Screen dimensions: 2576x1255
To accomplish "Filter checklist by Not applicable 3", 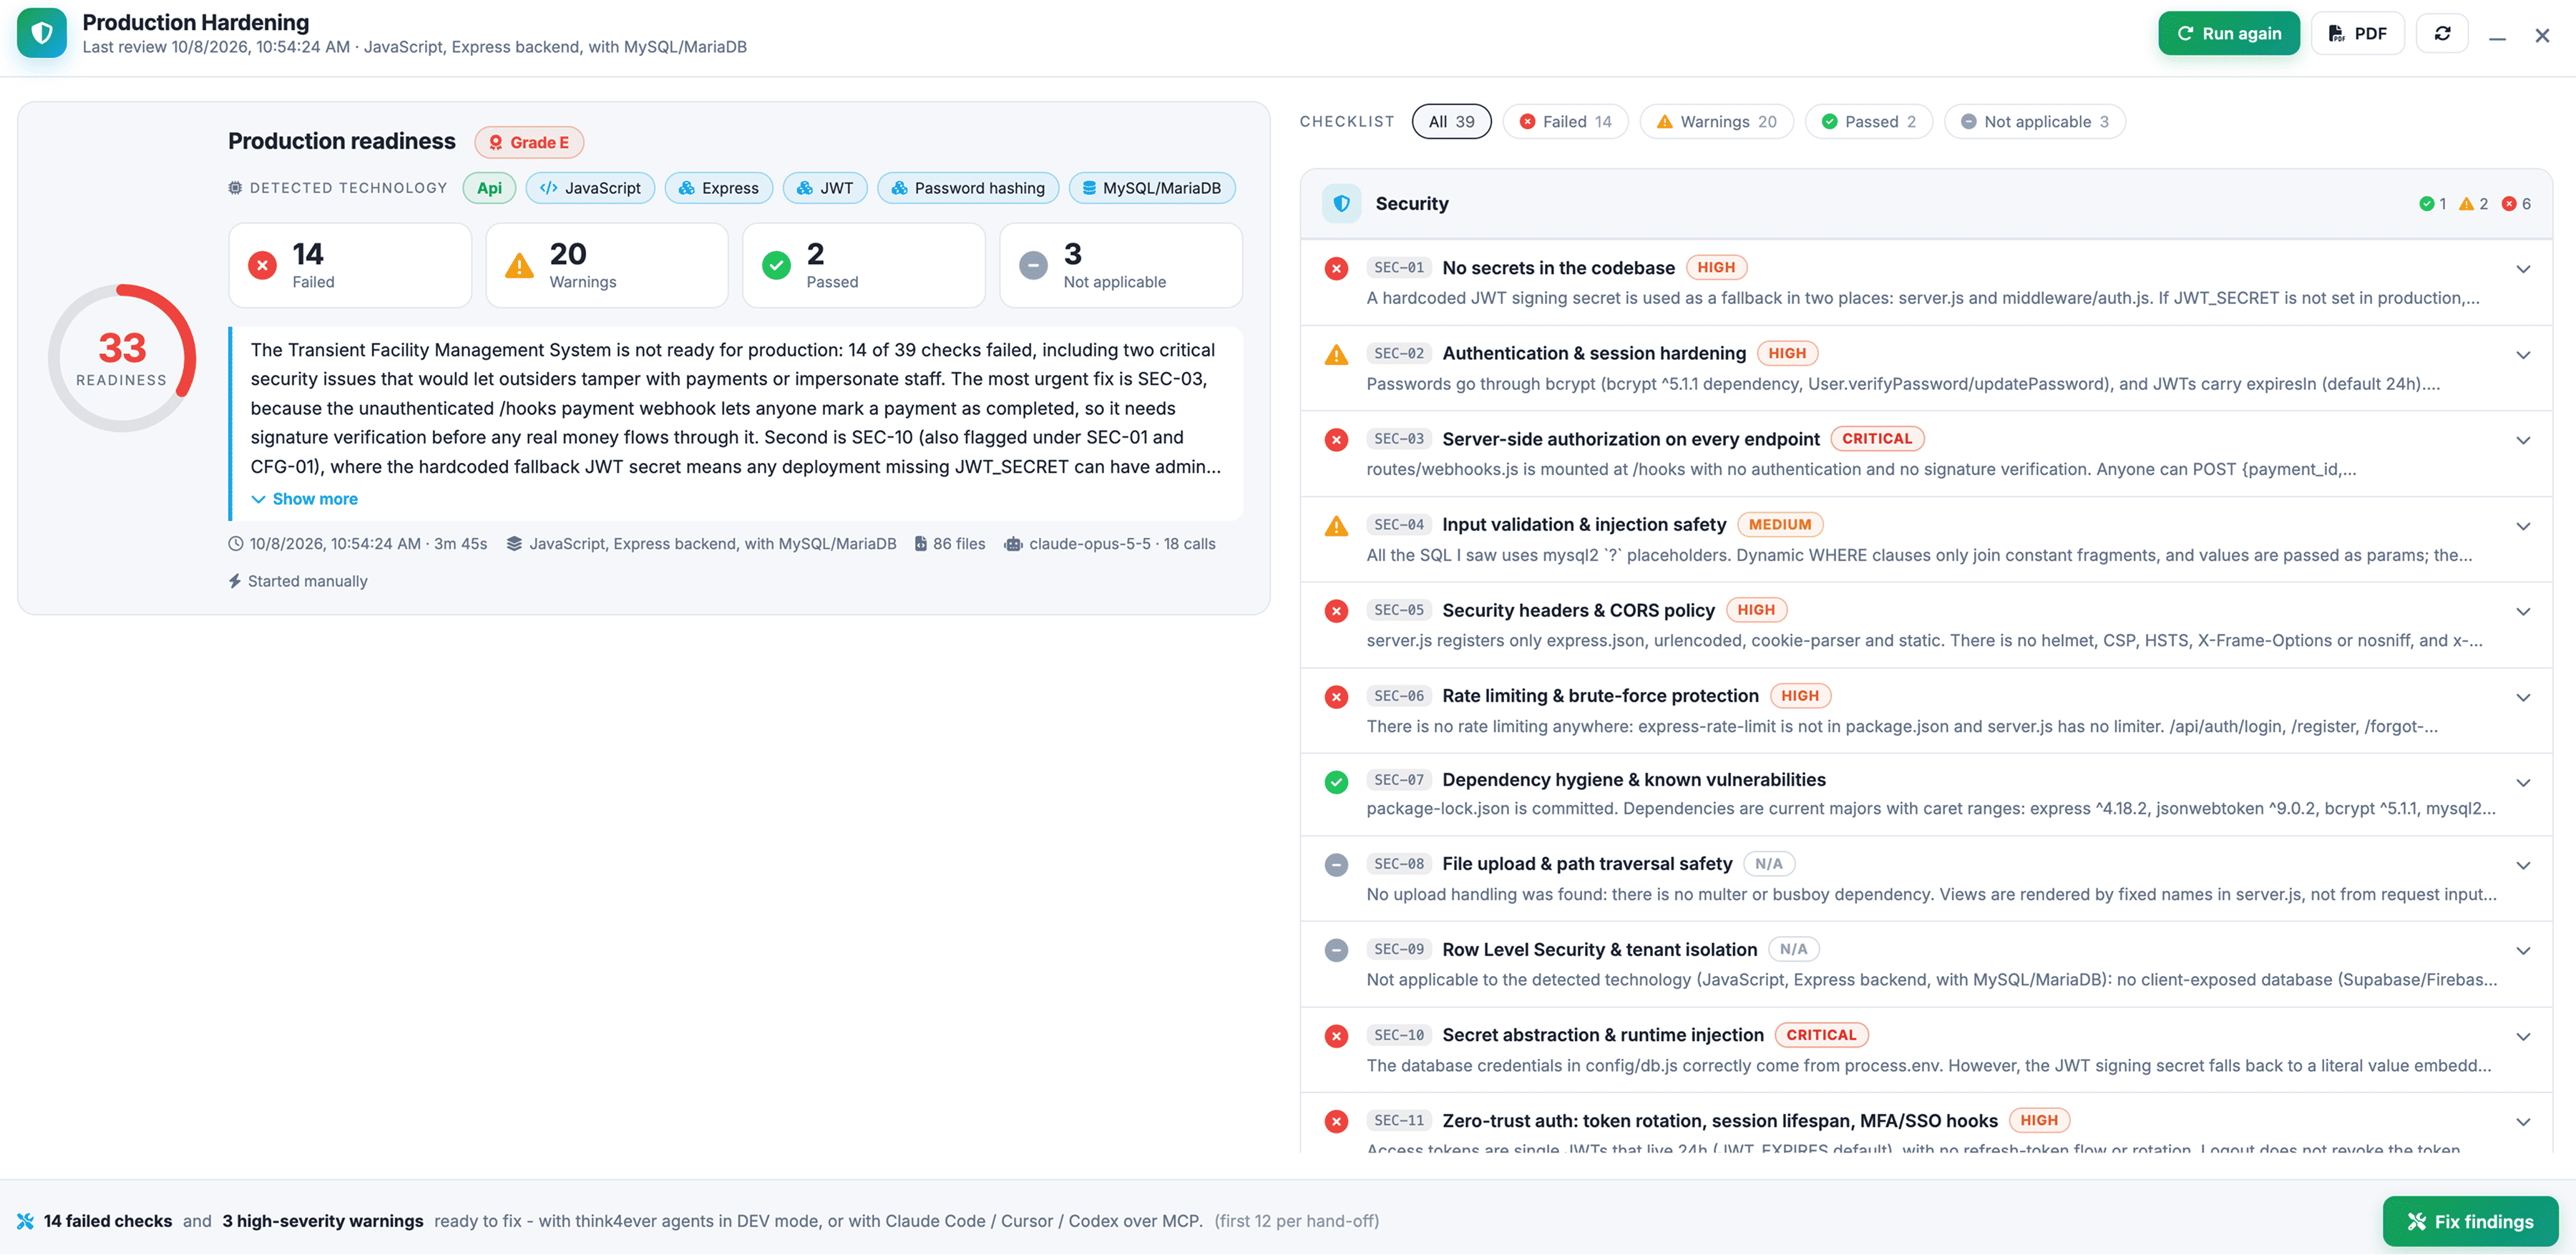I will coord(2034,121).
